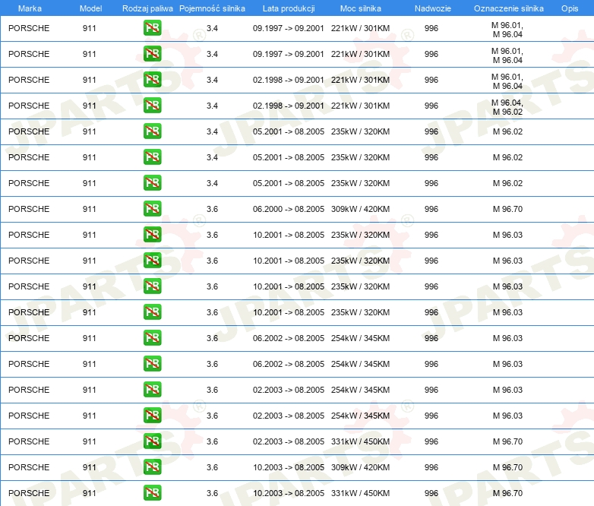Click the Rodzaj paliwa column header

(147, 8)
